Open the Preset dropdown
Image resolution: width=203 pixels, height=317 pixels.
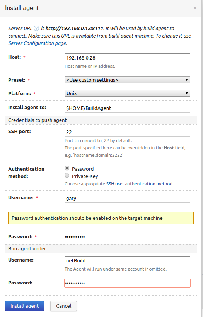127,80
